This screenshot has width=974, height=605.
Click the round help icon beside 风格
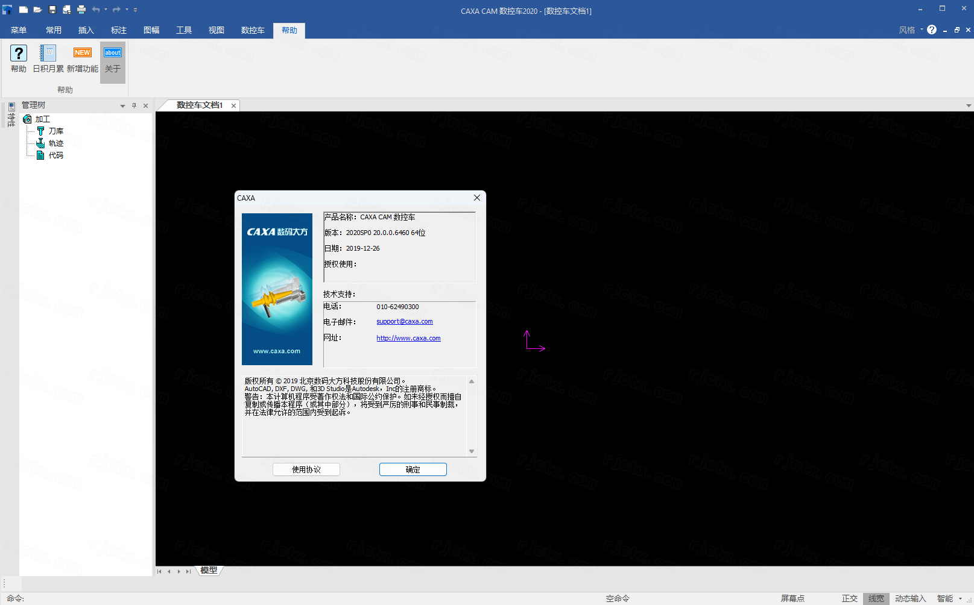(932, 30)
